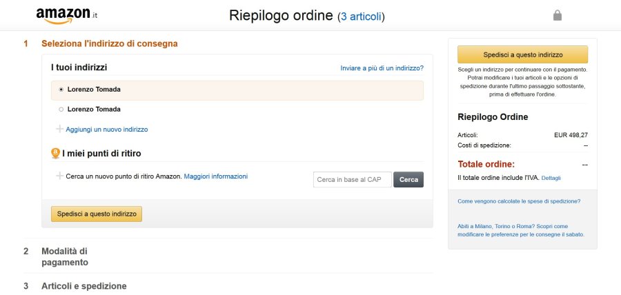Select the first Lorenzo Tomada address radio button

click(61, 90)
